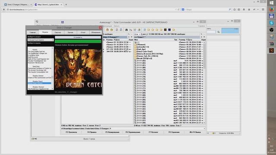Click the home-shaped icon in Total Commander toolbar
276x155 pixels.
[107, 30]
